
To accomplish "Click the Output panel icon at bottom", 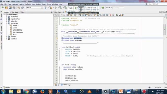I will (4, 87).
